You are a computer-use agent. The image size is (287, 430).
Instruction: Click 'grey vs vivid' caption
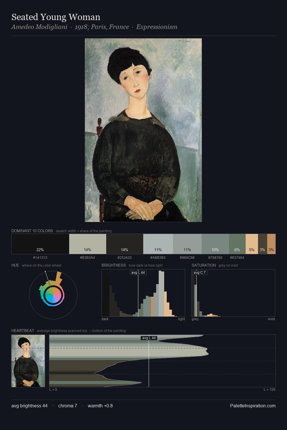click(x=228, y=265)
